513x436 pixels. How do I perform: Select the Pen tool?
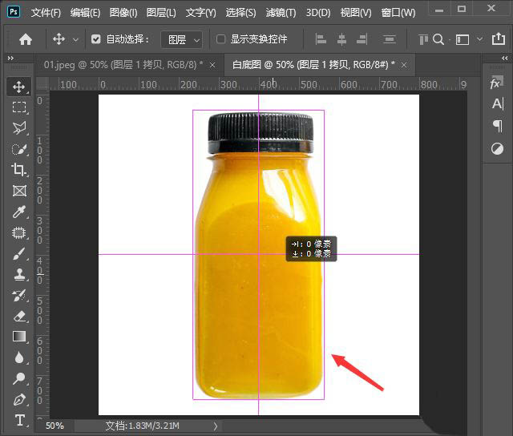coord(19,399)
